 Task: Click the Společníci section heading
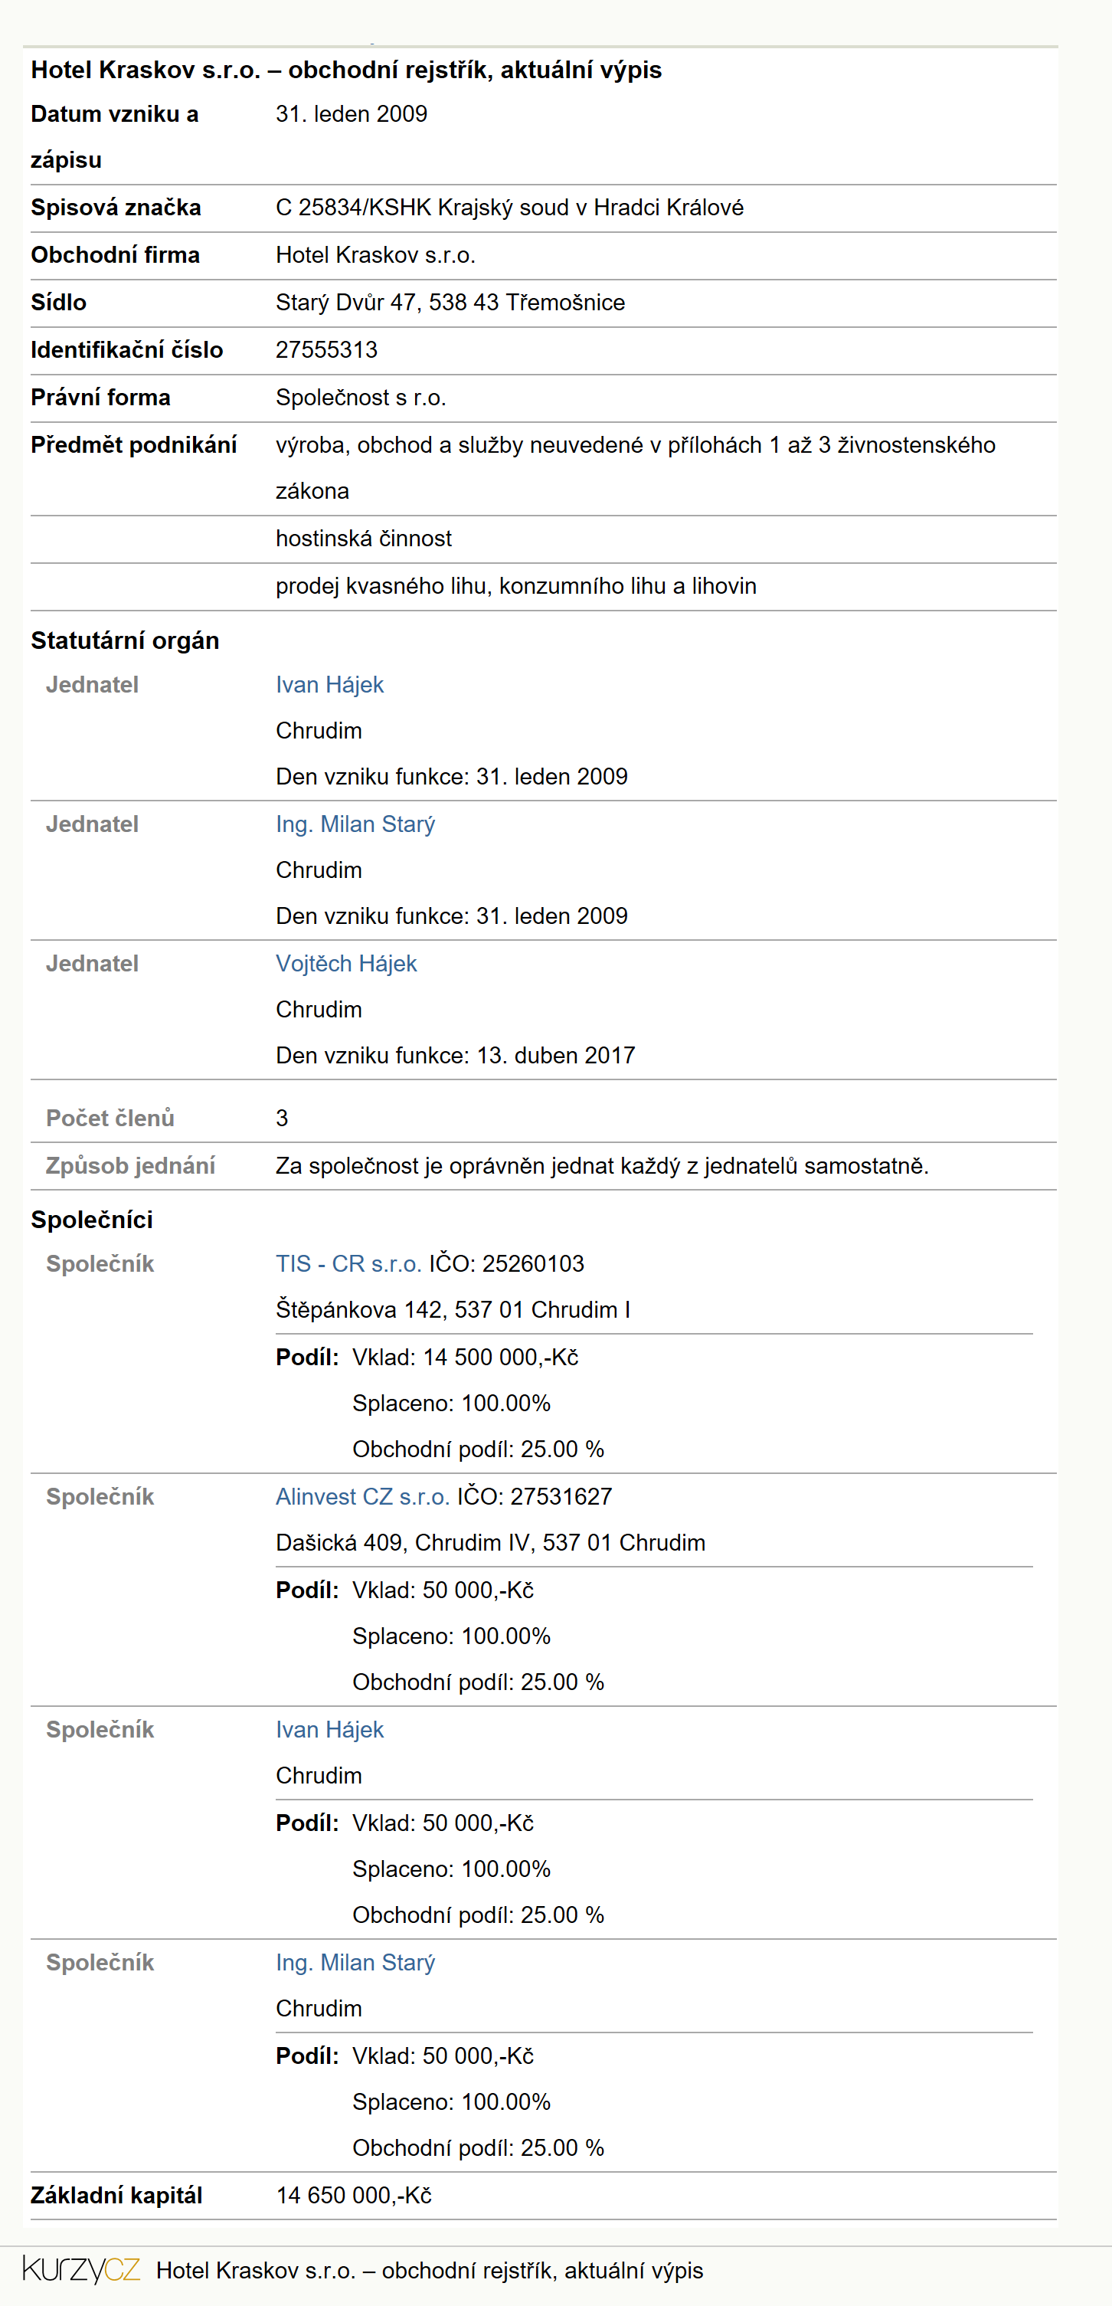(91, 1220)
